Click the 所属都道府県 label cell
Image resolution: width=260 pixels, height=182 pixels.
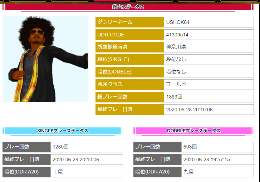pyautogui.click(x=130, y=47)
